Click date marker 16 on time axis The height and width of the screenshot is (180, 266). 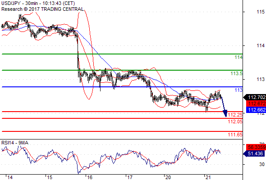(90, 177)
